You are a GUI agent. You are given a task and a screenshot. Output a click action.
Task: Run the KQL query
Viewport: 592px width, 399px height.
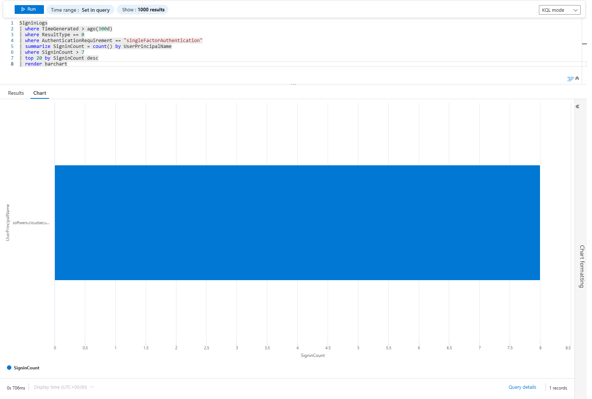point(29,9)
